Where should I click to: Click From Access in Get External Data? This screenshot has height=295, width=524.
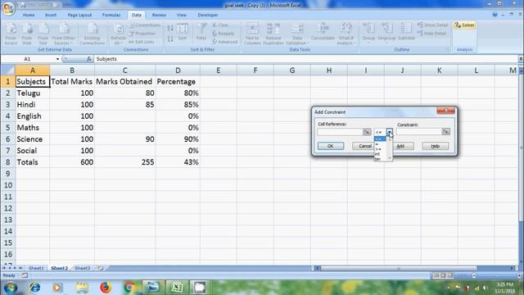(11, 34)
